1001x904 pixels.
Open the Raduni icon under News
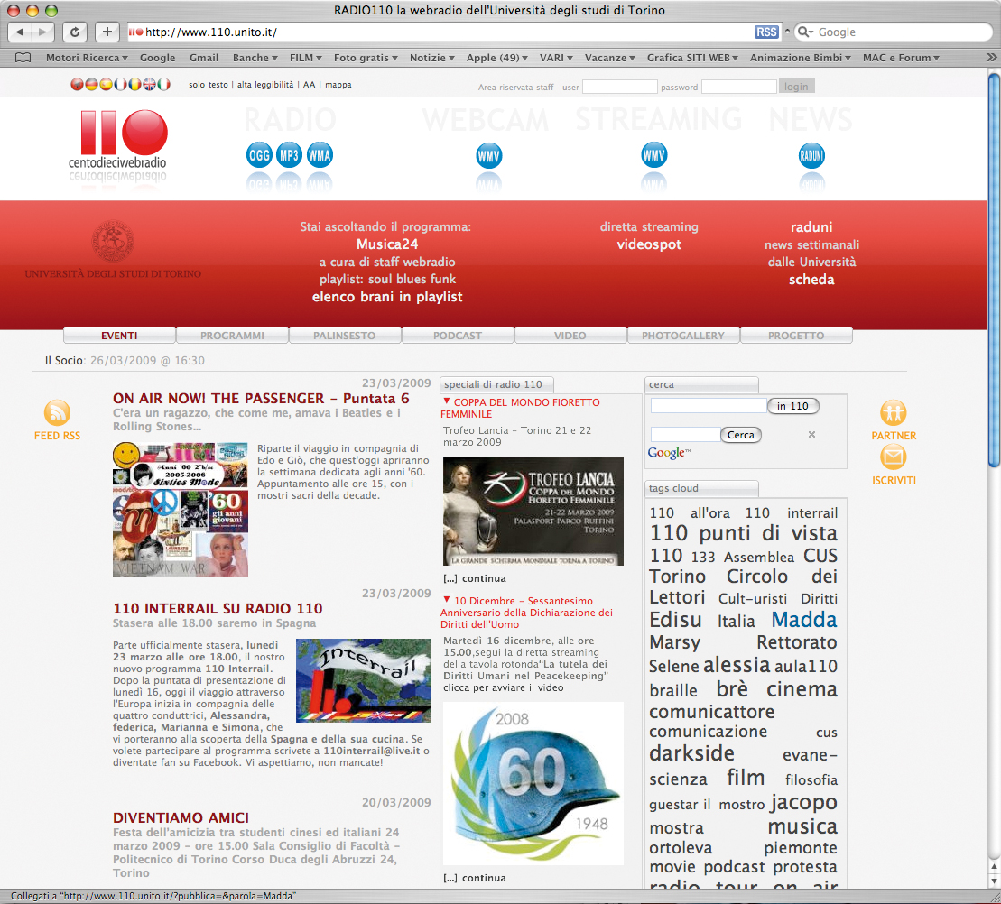[812, 156]
